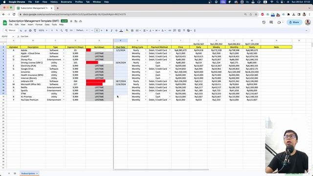This screenshot has width=313, height=176.
Task: Print the spreadsheet using the printer icon
Action: 30,30
